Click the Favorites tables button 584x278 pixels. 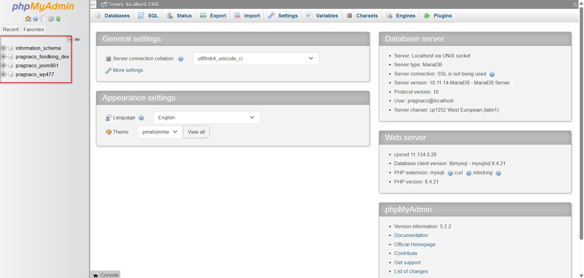point(34,30)
